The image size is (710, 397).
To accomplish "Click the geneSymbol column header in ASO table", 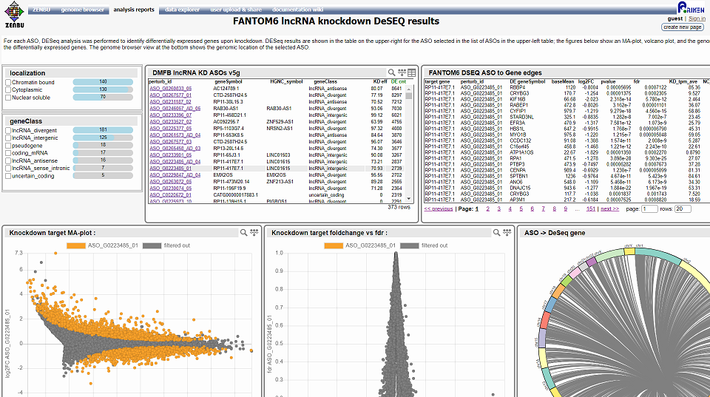I will [x=228, y=82].
